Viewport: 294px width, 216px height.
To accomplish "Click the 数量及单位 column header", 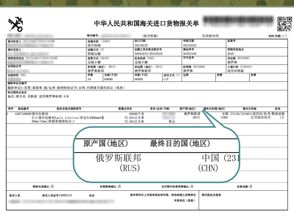I will (x=125, y=109).
